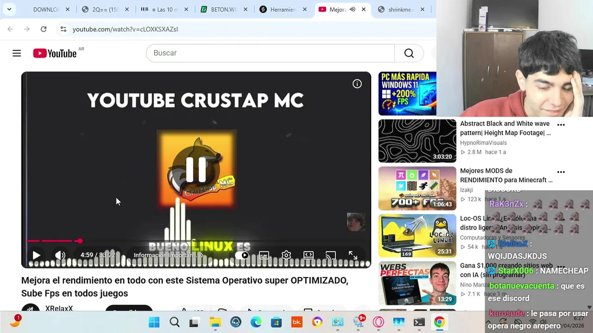Open Mejores MODS de RENDIMIENTO video title

click(x=506, y=175)
